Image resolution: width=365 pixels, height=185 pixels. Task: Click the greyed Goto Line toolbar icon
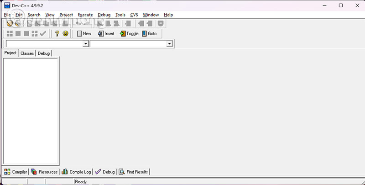[128, 24]
